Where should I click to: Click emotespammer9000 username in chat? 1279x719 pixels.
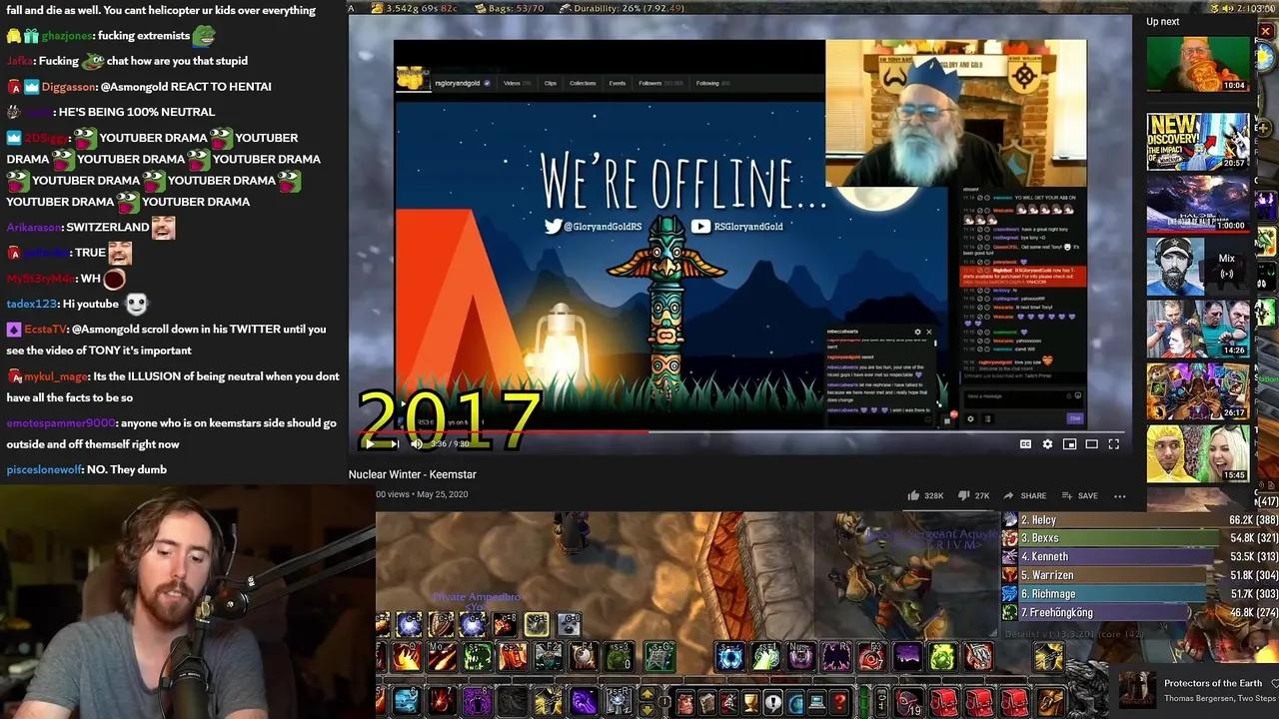[60, 423]
